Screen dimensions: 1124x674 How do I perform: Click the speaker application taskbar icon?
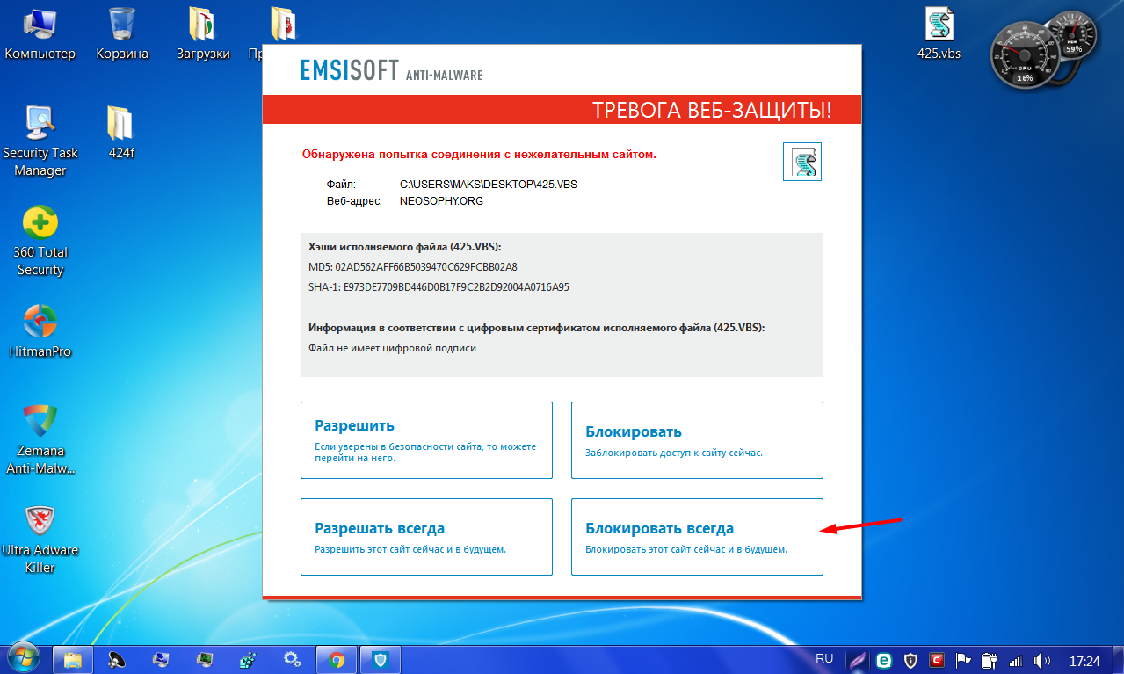point(116,659)
